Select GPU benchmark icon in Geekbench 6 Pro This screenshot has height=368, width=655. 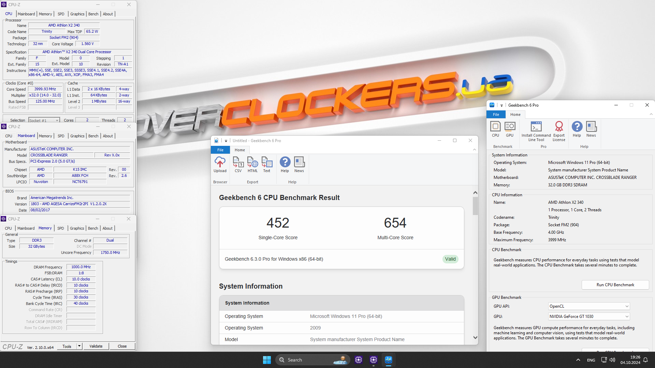pyautogui.click(x=510, y=129)
